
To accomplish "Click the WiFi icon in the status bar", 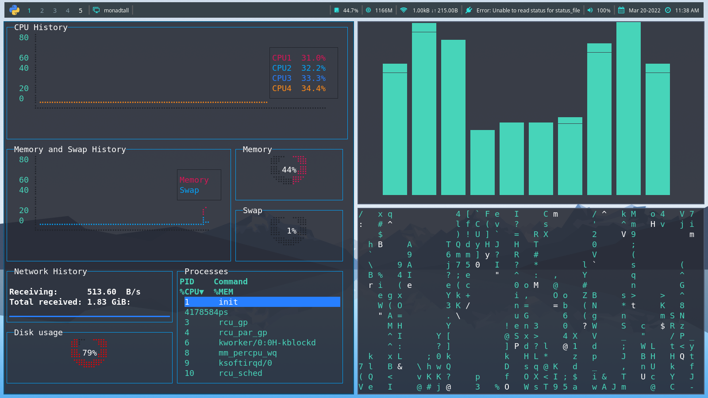I will coord(404,10).
